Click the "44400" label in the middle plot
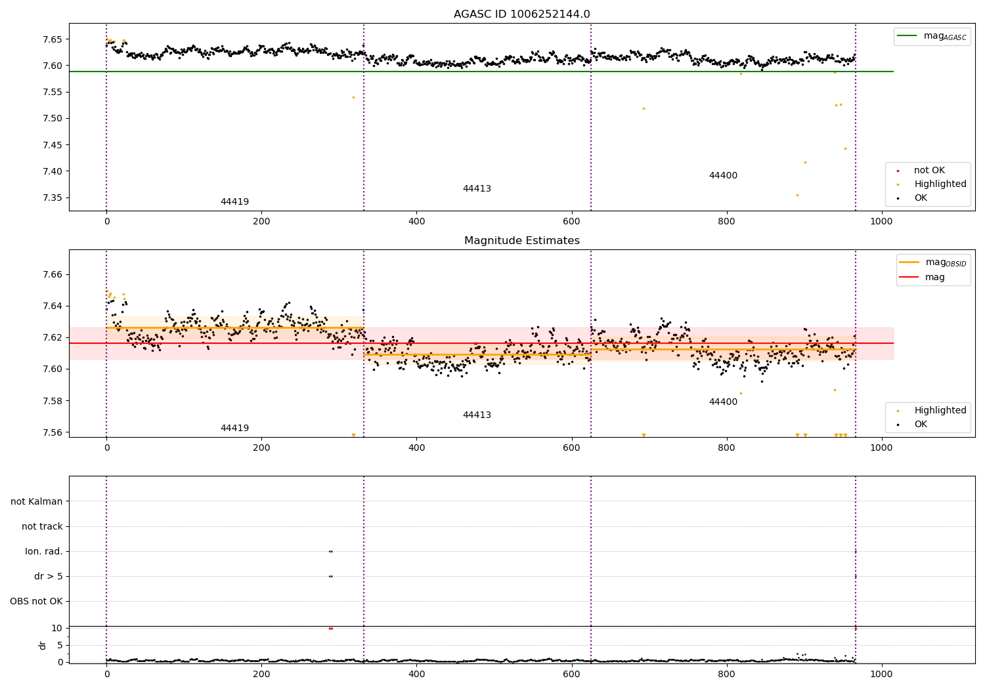The width and height of the screenshot is (985, 689). tap(723, 402)
